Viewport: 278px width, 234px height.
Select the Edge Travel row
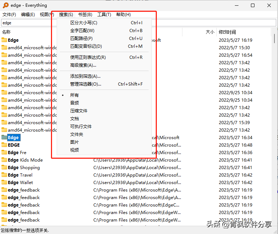click(20, 175)
